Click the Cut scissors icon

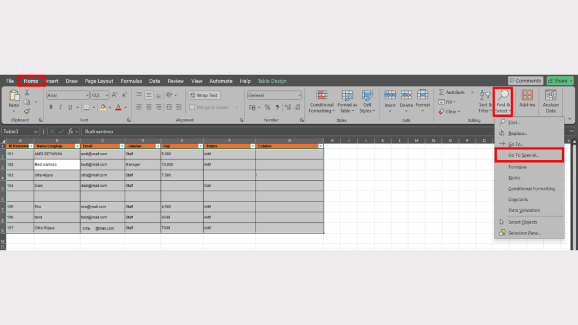[27, 93]
